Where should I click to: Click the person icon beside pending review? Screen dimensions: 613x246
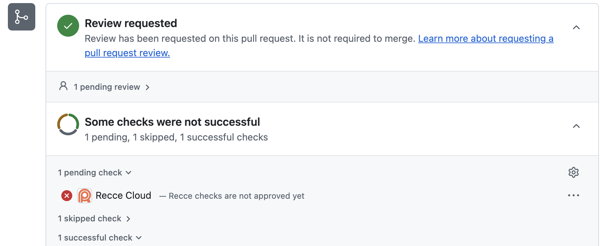point(63,86)
